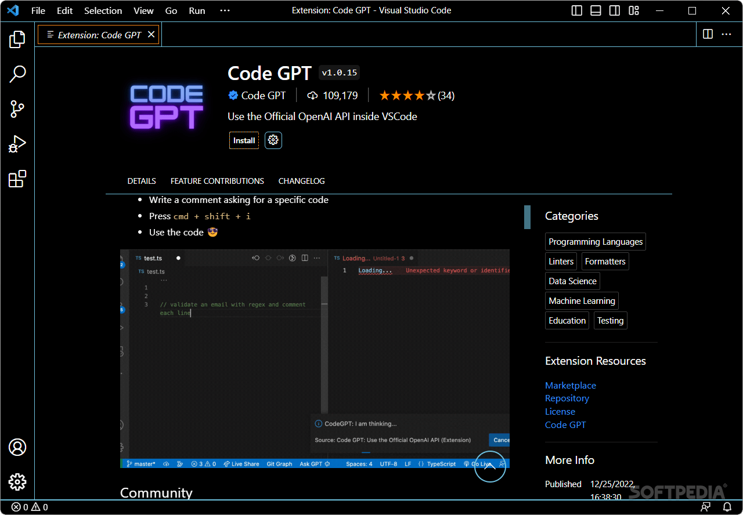Open the Extensions view in activity bar

point(17,179)
